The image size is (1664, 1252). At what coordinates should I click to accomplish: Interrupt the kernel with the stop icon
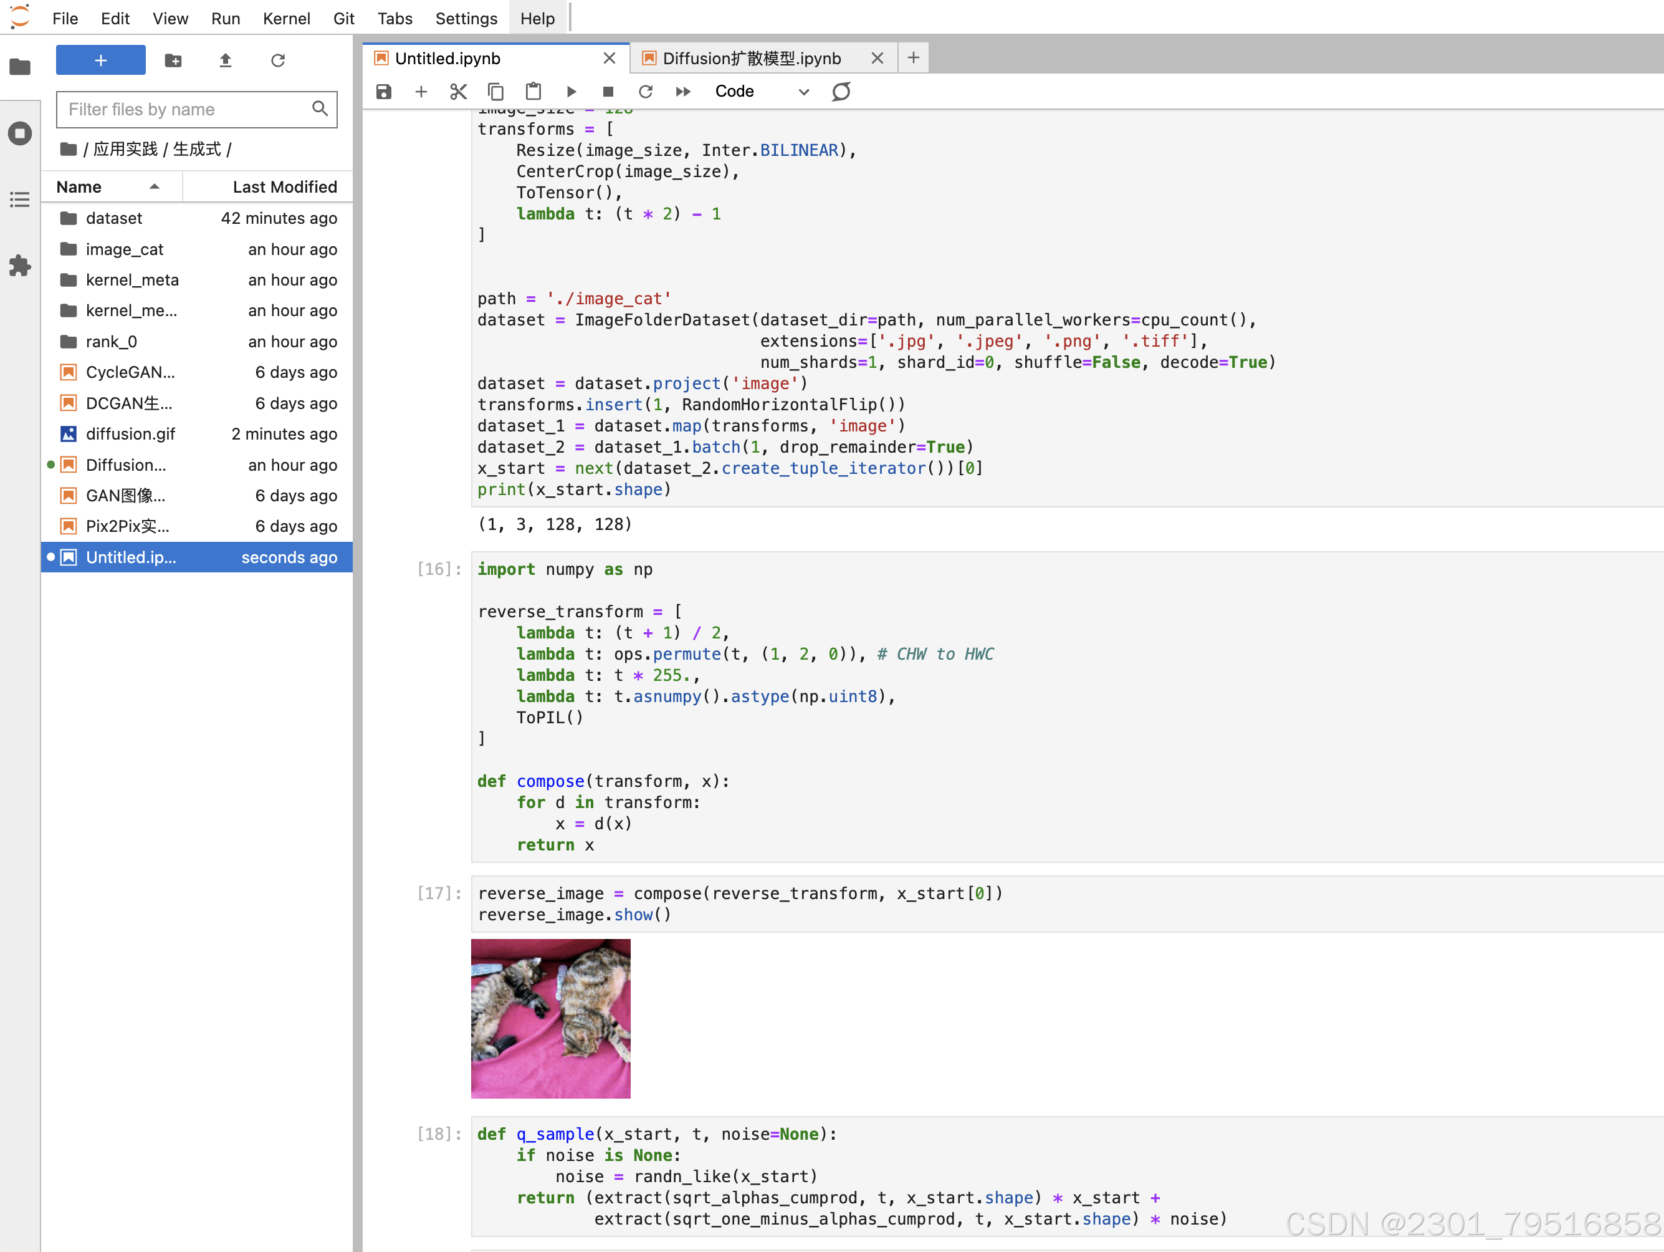tap(608, 92)
